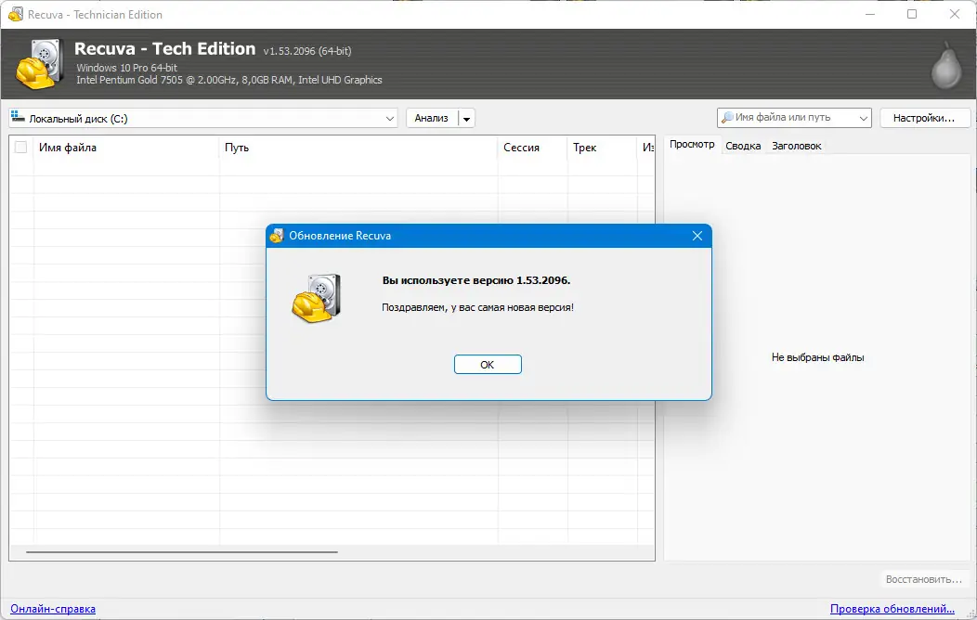Screen dimensions: 977x620
Task: Open the Онлайн-справка link
Action: [x=53, y=609]
